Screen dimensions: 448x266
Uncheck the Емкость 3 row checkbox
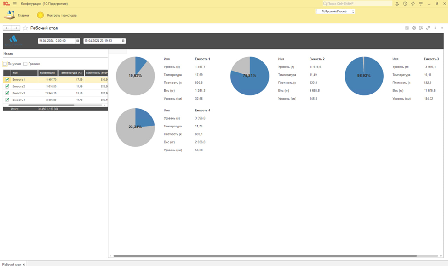(7, 93)
